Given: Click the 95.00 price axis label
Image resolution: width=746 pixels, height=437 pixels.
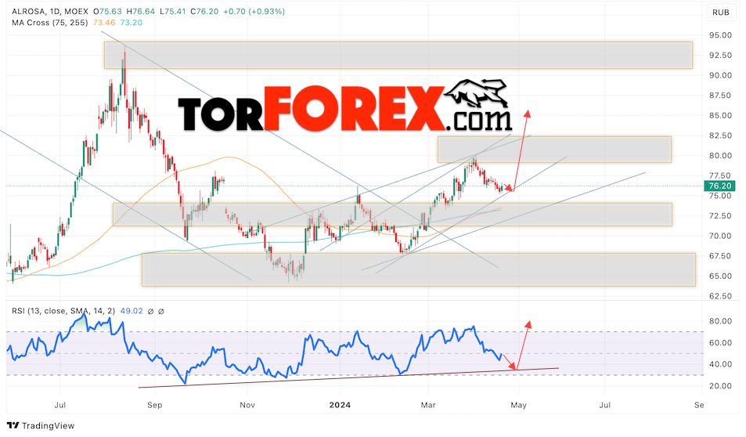Looking at the screenshot, I should (x=720, y=35).
